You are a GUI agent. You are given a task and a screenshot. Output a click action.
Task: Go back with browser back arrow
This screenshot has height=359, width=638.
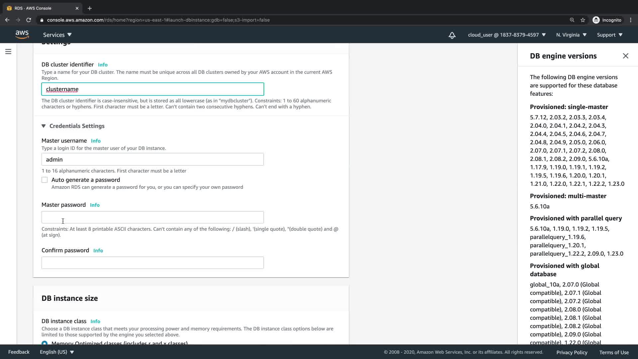coord(7,20)
